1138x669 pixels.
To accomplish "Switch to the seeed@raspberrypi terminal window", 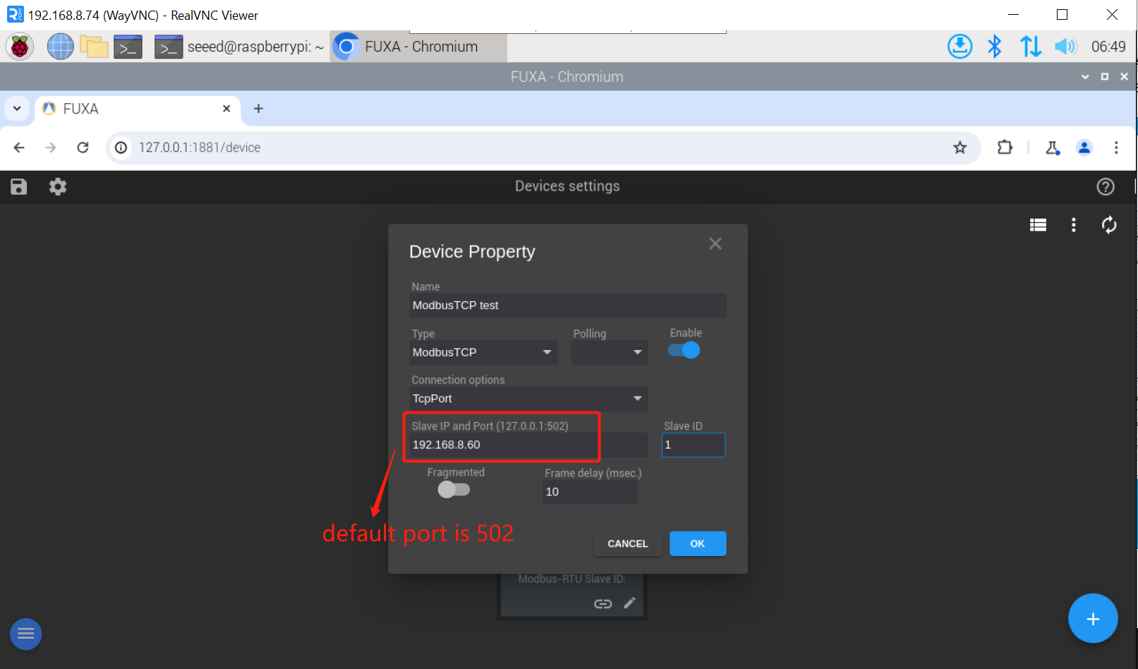I will click(x=239, y=47).
